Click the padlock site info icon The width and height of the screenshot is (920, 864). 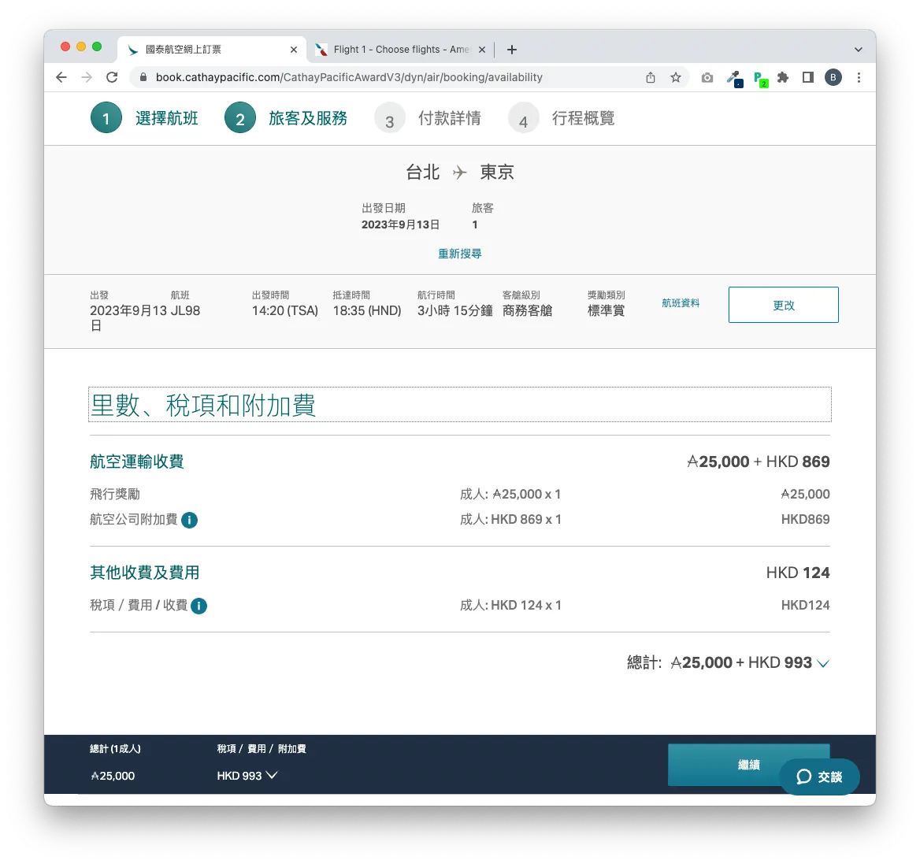[x=143, y=77]
